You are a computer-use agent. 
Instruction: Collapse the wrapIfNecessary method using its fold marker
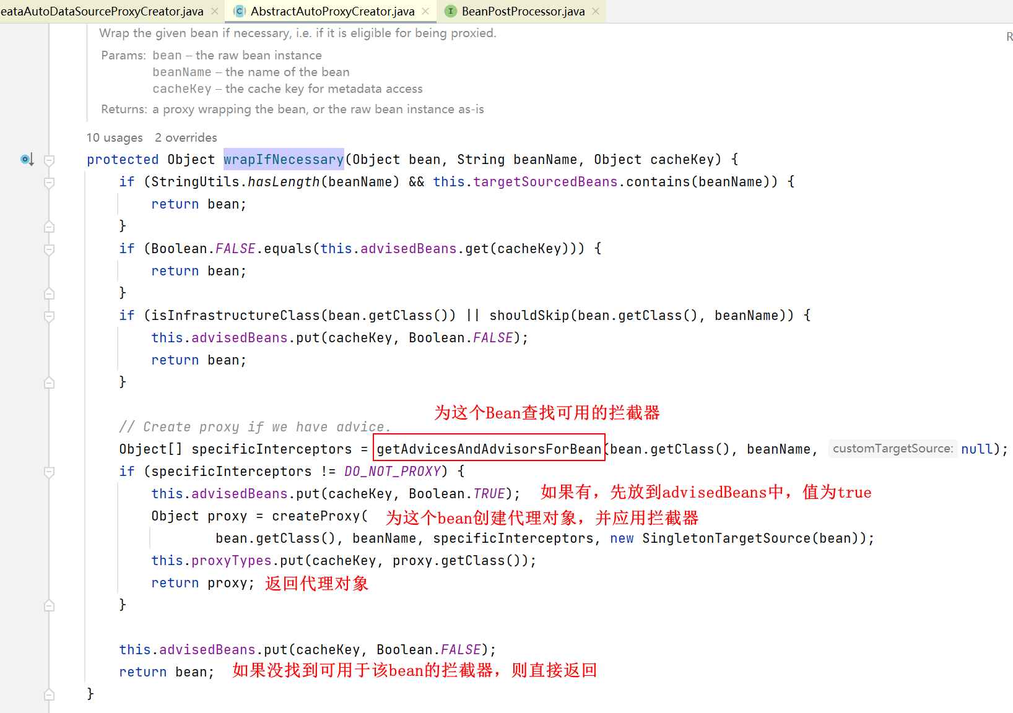pyautogui.click(x=50, y=160)
